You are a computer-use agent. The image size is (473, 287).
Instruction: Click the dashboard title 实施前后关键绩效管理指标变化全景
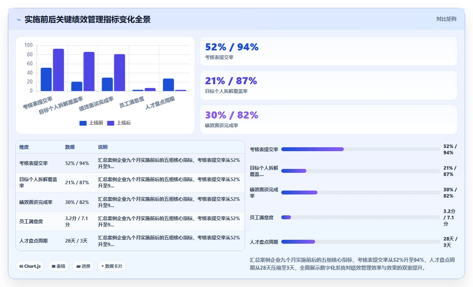(87, 19)
